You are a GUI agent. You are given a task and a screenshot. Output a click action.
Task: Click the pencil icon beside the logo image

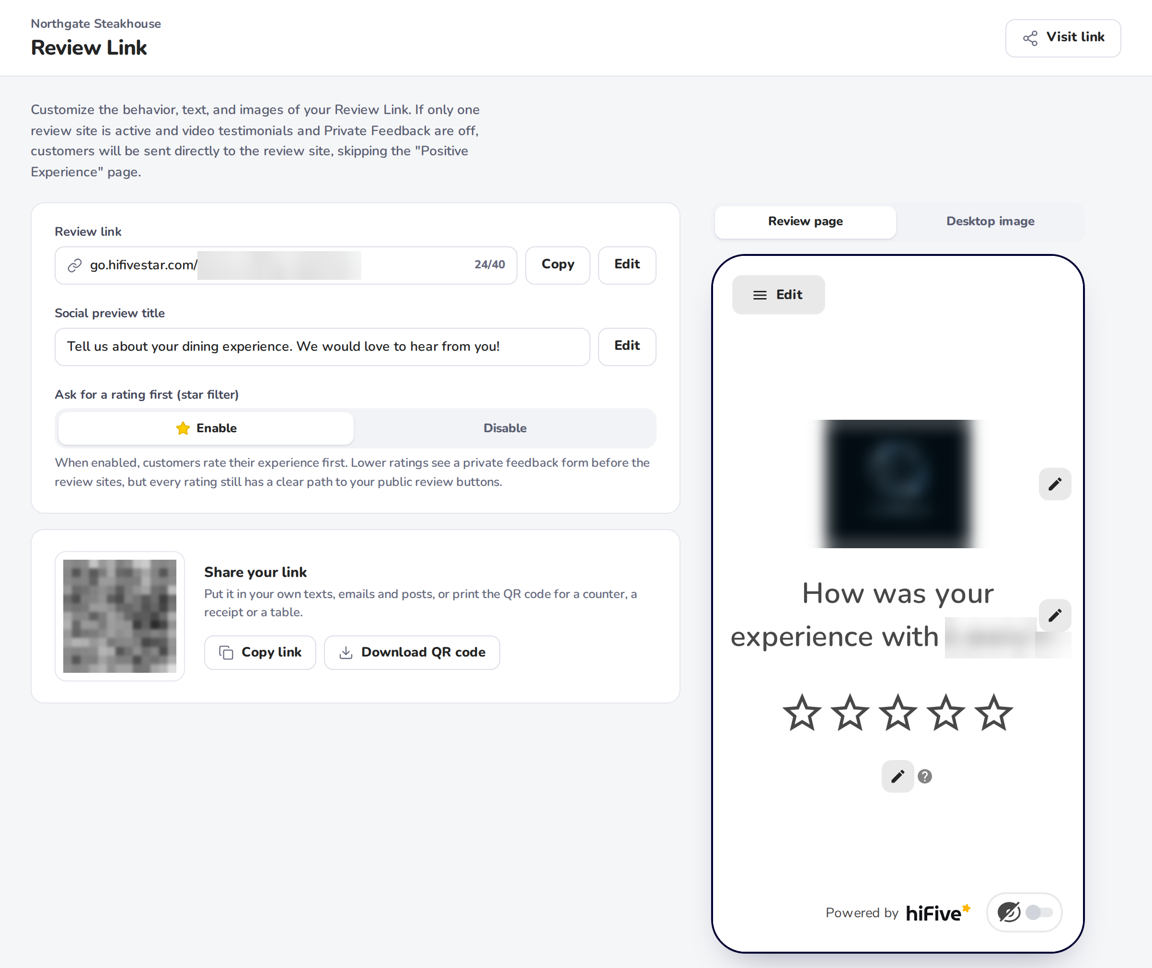pos(1054,484)
